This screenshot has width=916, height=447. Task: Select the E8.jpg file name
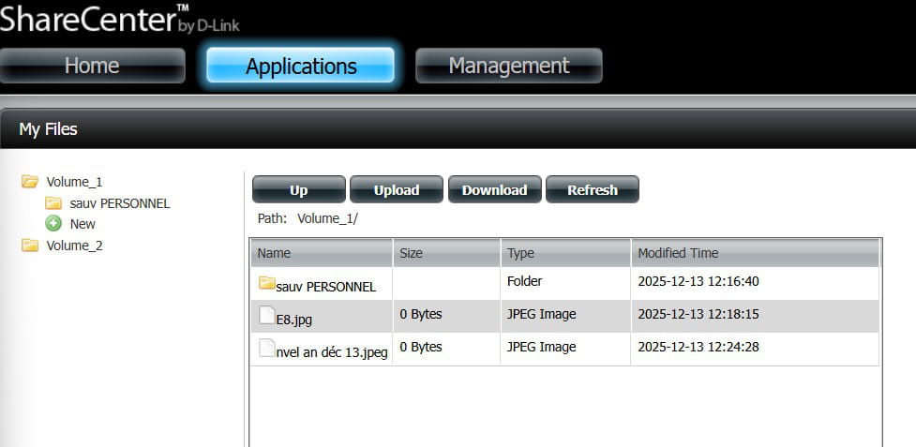pos(294,319)
